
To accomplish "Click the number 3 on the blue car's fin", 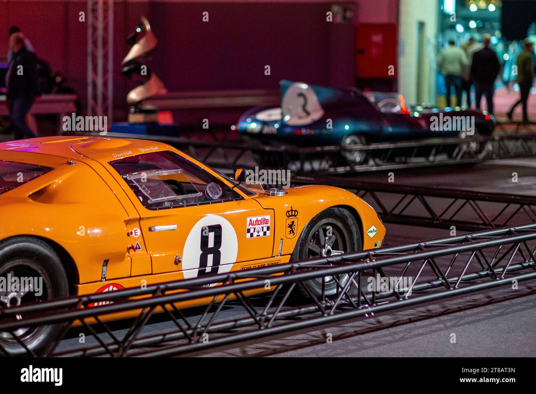I will coord(304,105).
